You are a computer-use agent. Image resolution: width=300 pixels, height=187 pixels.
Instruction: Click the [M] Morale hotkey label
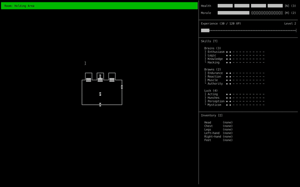pos(287,13)
